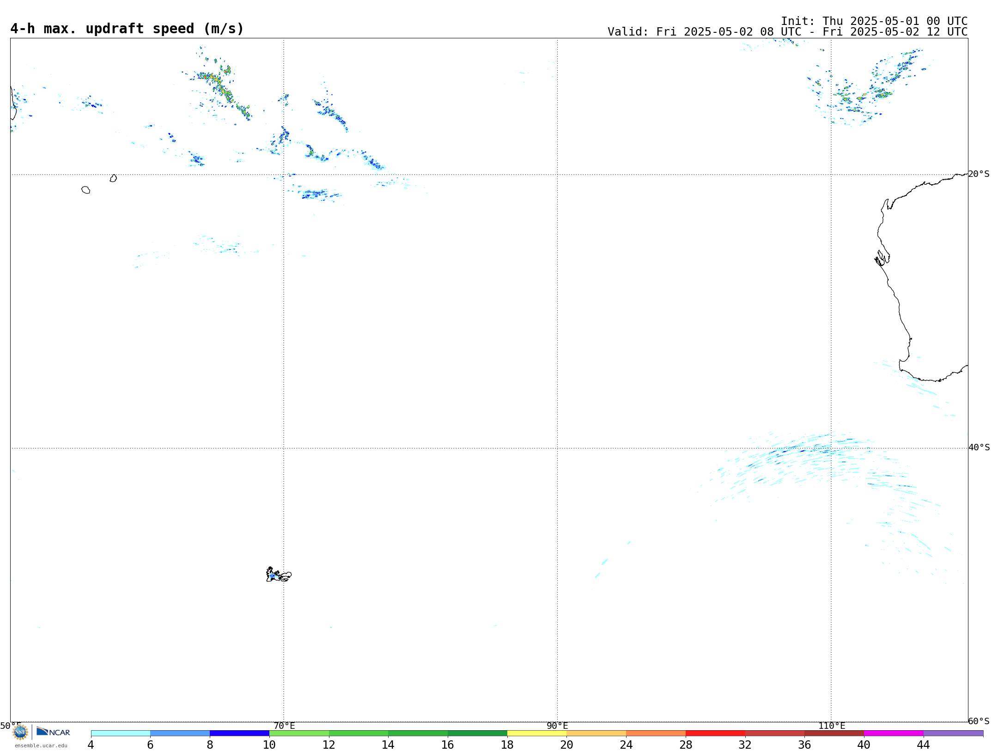Click the medium blue 6-8 colorbar swatch
Image resolution: width=998 pixels, height=751 pixels.
[x=180, y=733]
